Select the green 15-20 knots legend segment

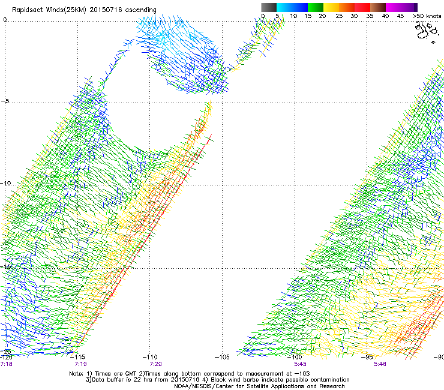(316, 7)
